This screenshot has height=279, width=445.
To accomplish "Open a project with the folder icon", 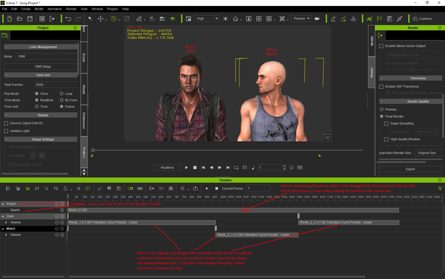I will pos(20,19).
